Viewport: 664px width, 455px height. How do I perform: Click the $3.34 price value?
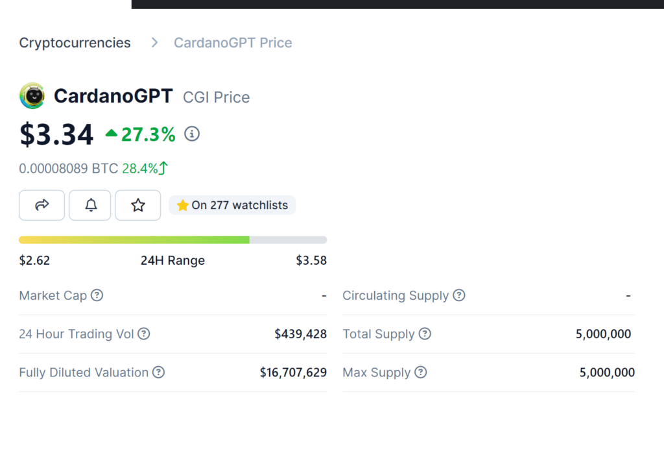(x=56, y=134)
